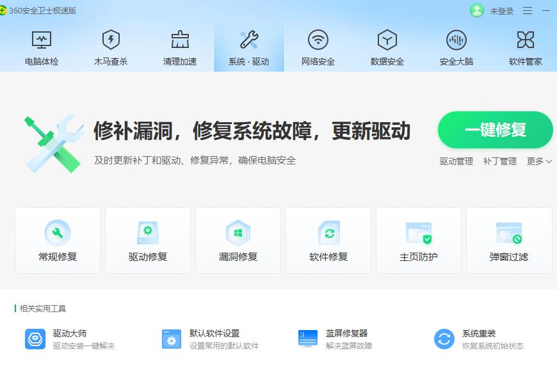Viewport: 557px width, 371px height.
Task: Click the 驱动修复 card label
Action: coord(148,257)
